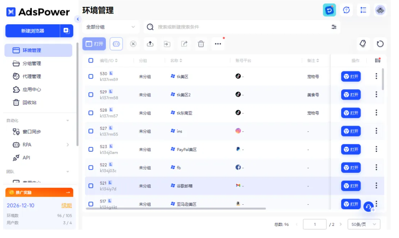The image size is (399, 238).
Task: Click the Gmail platform icon for 谷歌邮箱
Action: (238, 186)
